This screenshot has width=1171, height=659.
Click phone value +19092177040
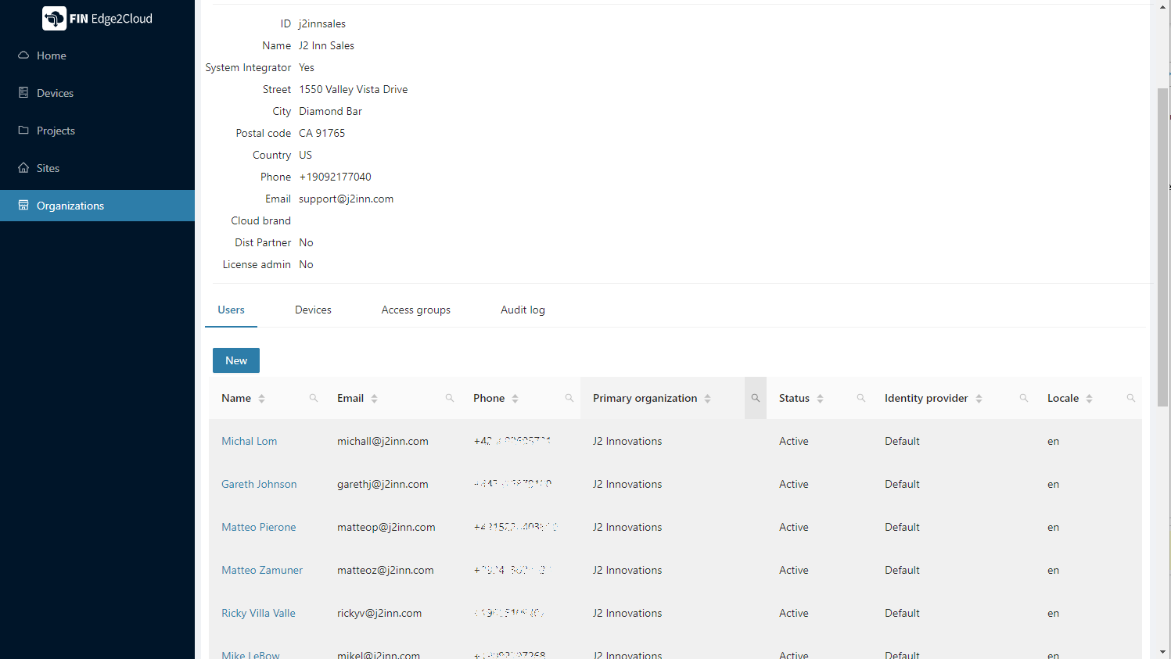[335, 177]
